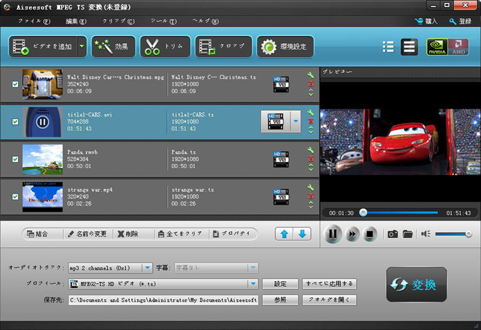Open the snapshot folder icon

(x=408, y=234)
